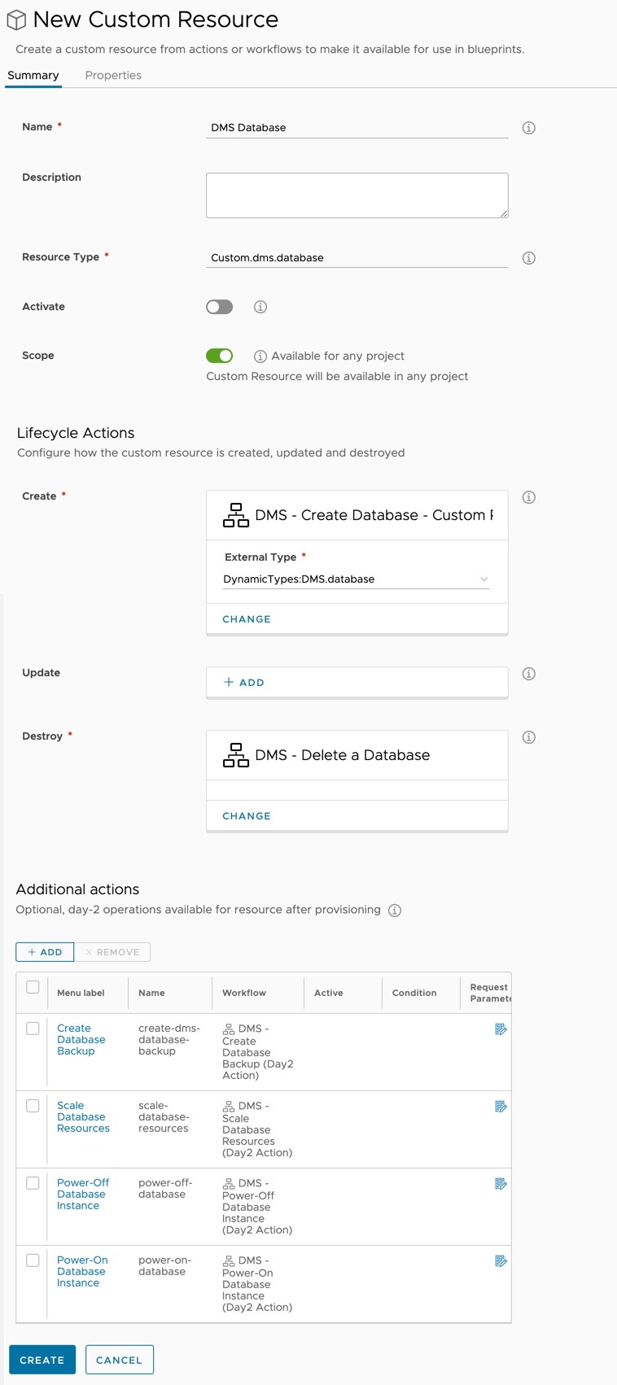This screenshot has width=617, height=1385.
Task: Click the workflow icon of DMS - Create Database
Action: 236,515
